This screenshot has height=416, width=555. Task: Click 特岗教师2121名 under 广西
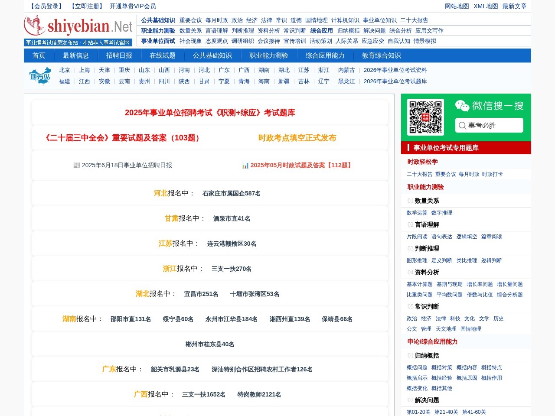(259, 394)
